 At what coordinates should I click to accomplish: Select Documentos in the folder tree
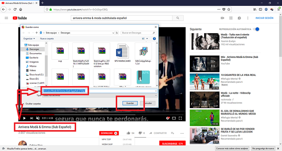coord(34,53)
